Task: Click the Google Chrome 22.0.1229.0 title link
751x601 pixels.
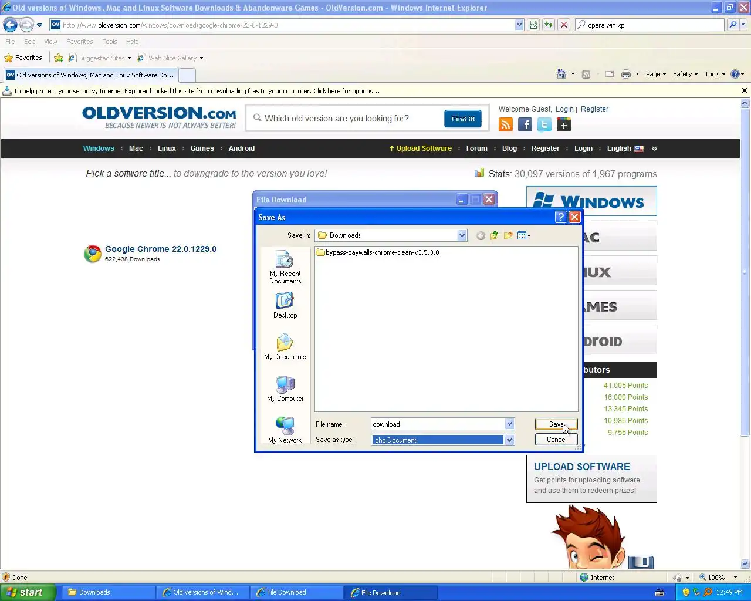Action: (x=161, y=249)
